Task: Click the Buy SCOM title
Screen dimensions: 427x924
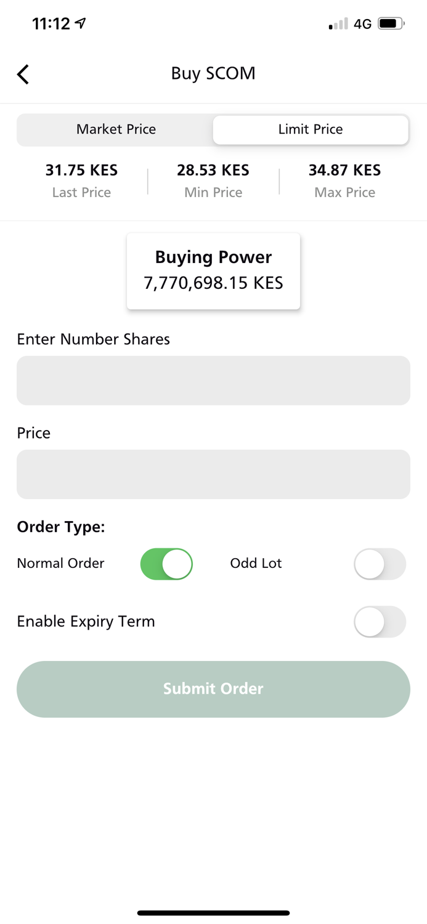Action: coord(213,73)
